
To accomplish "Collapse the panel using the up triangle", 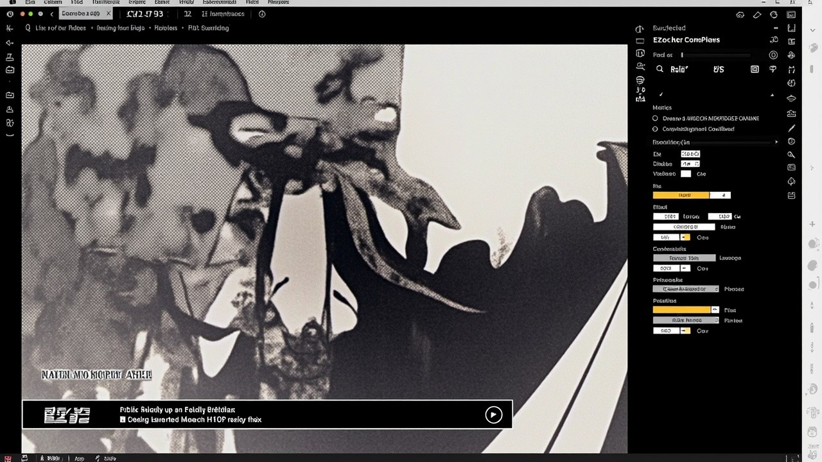I will point(772,95).
